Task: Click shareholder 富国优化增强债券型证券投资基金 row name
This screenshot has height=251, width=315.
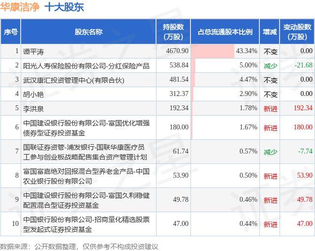Action: click(x=86, y=127)
